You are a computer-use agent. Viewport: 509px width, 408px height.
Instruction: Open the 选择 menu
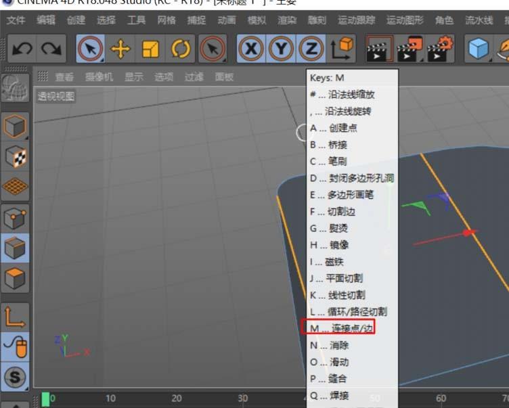click(106, 20)
